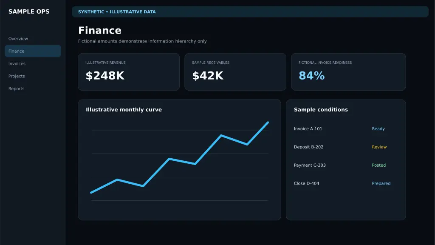
Task: Select the Sample Receivables label
Action: pos(211,63)
